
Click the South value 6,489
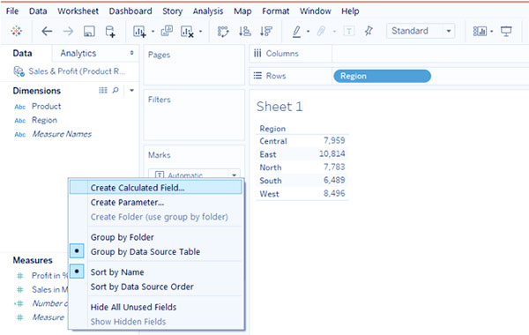(x=334, y=180)
